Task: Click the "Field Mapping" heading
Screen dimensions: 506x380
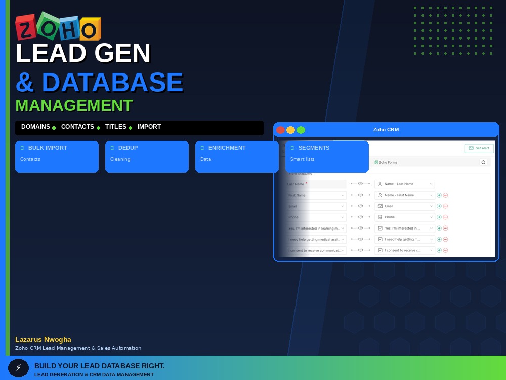Action: (300, 173)
